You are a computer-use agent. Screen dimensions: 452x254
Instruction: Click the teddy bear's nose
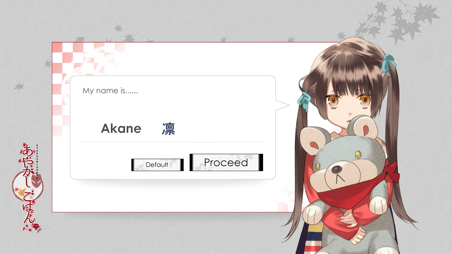(x=336, y=170)
